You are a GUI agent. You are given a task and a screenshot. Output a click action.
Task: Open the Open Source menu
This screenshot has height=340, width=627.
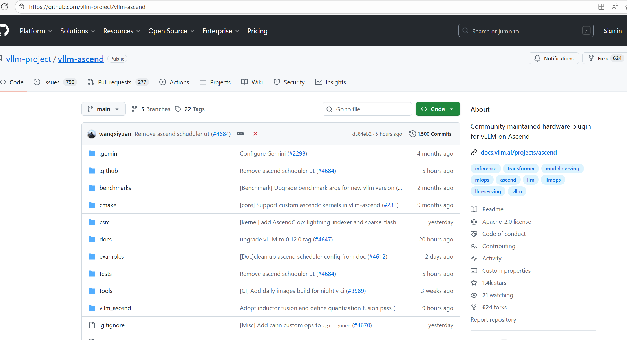(171, 31)
